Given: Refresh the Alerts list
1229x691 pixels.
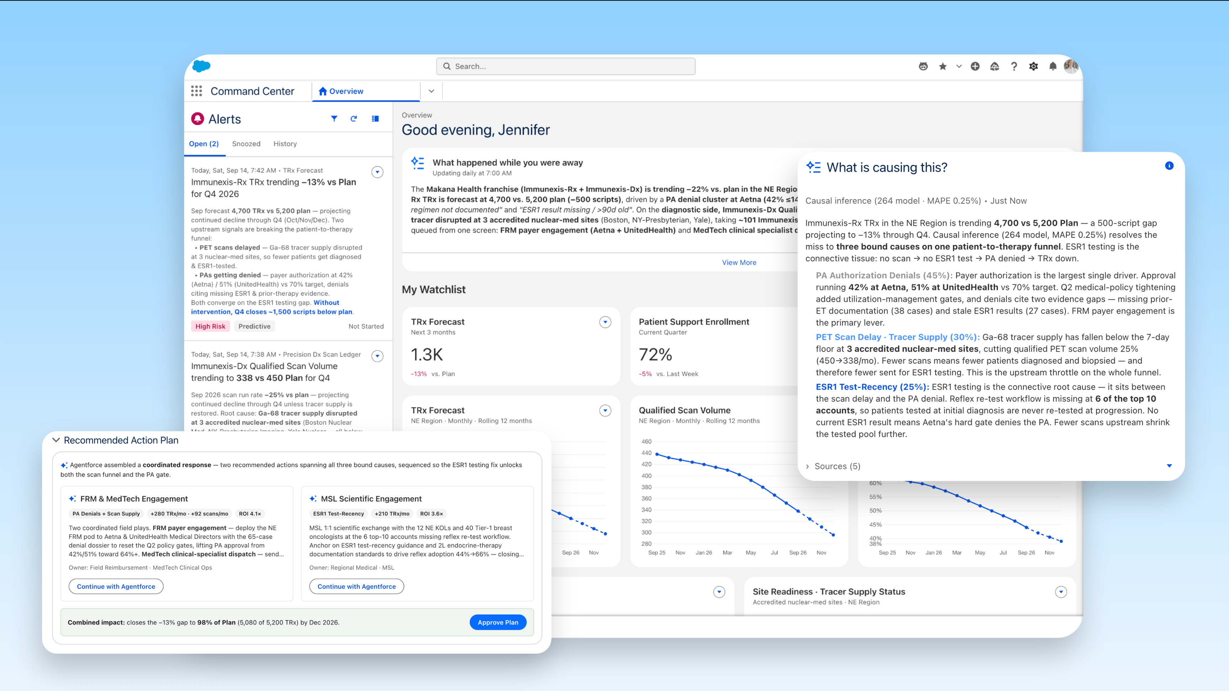Looking at the screenshot, I should (x=353, y=118).
